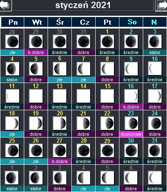
Task: Select the moon image for December 29
Action: 36,42
